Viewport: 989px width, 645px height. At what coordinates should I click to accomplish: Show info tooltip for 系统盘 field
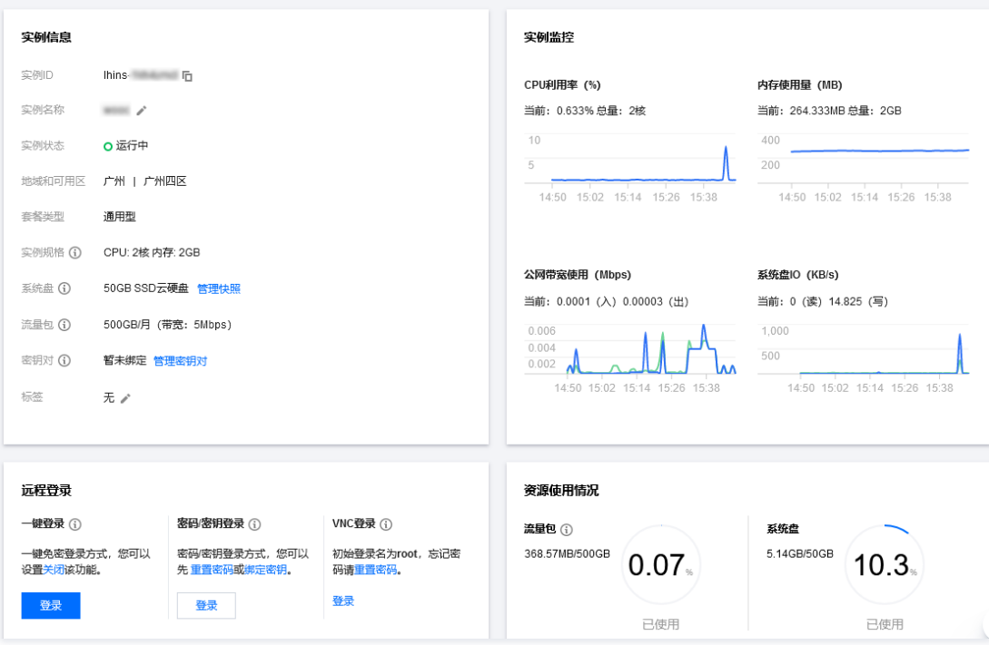click(64, 288)
